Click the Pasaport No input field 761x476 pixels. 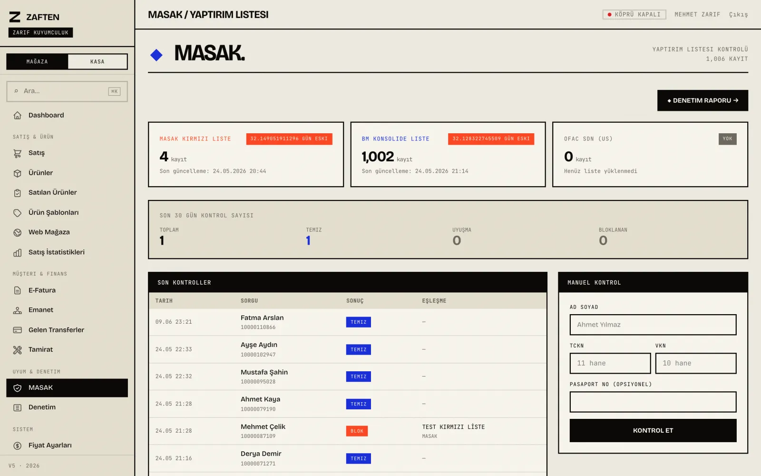point(653,402)
